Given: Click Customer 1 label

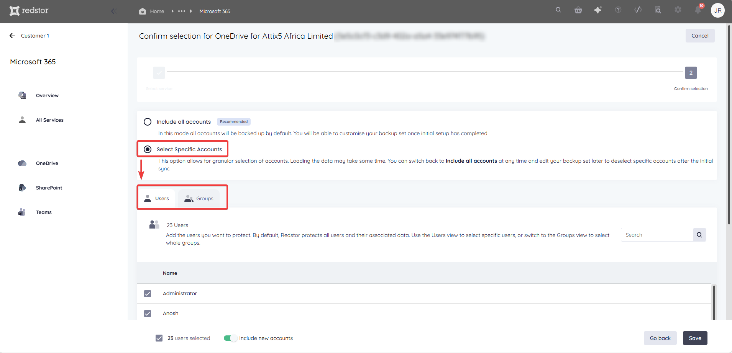Looking at the screenshot, I should click(x=35, y=36).
